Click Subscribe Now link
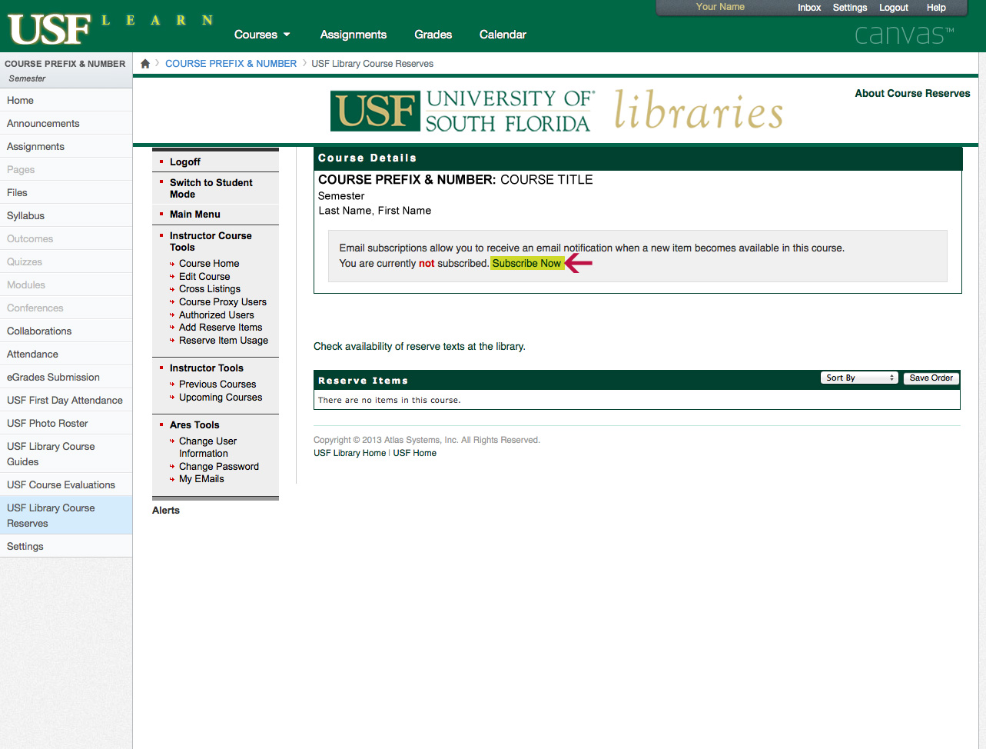986x749 pixels. pyautogui.click(x=527, y=263)
